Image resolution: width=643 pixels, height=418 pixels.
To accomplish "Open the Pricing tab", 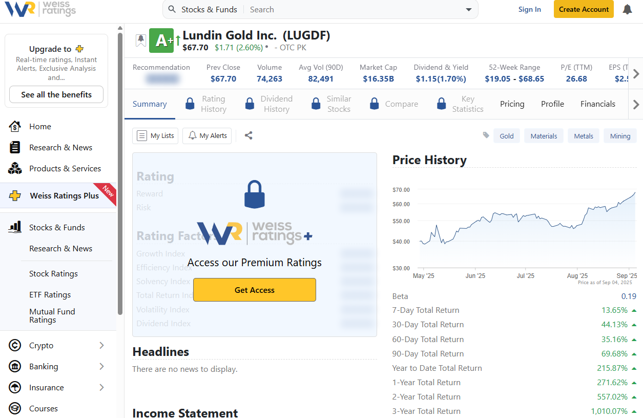I will click(x=512, y=104).
